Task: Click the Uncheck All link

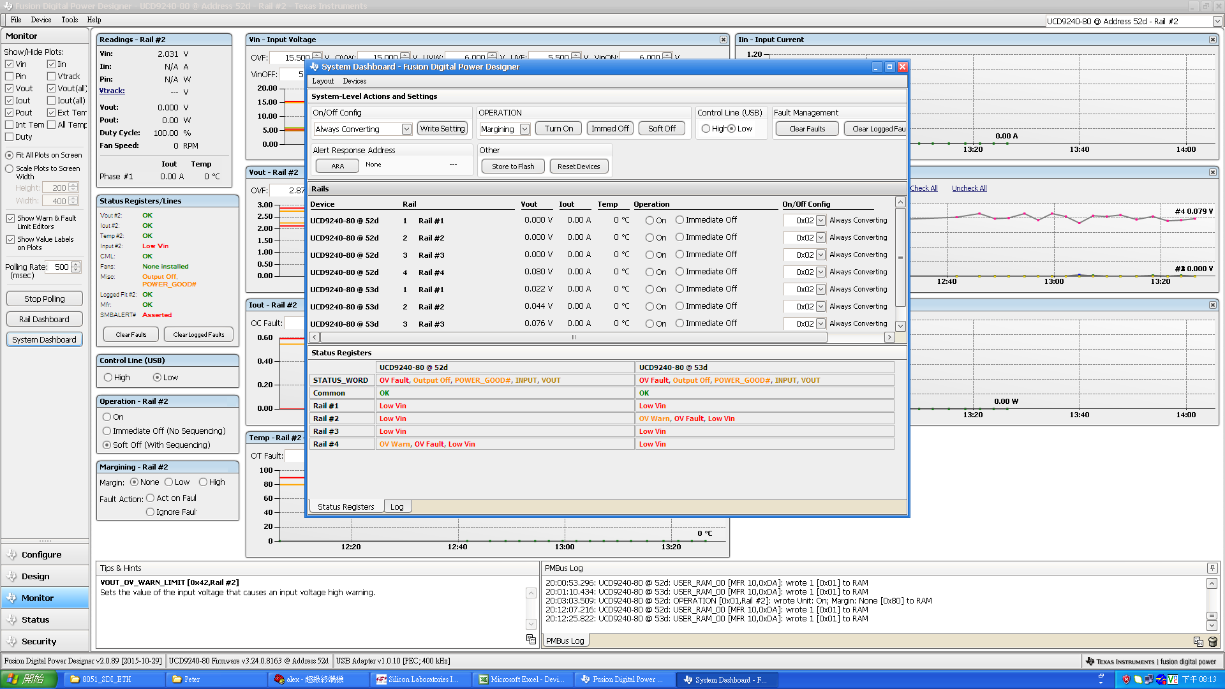Action: [969, 188]
